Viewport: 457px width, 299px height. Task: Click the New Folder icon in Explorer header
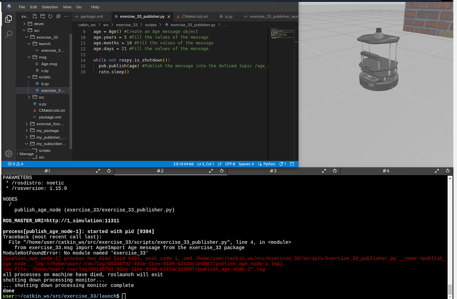(42, 16)
